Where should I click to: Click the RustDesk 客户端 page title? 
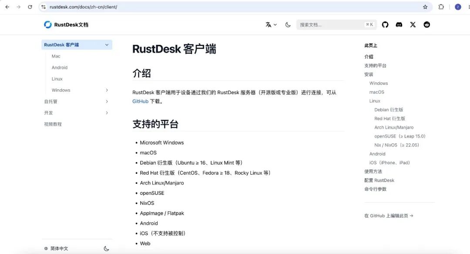click(x=174, y=49)
